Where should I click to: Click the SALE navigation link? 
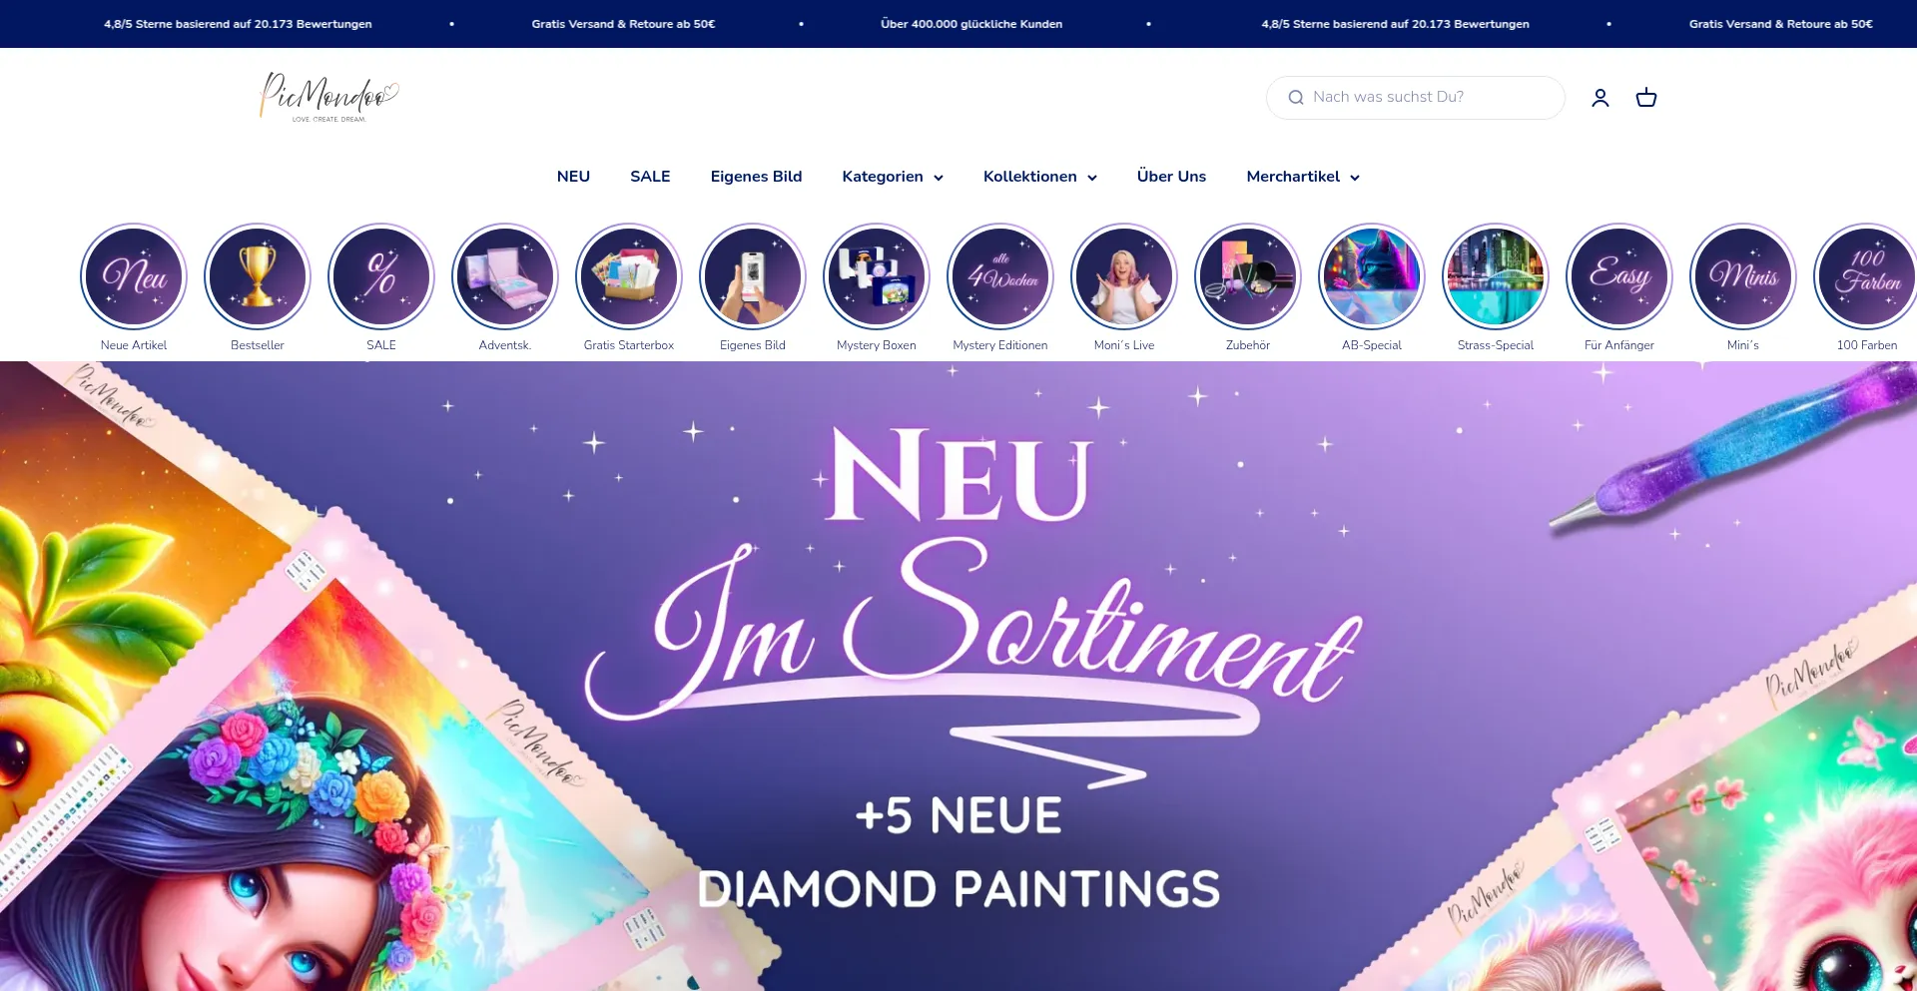click(650, 177)
